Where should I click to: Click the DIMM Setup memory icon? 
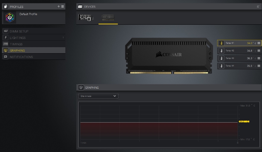(x=5, y=31)
